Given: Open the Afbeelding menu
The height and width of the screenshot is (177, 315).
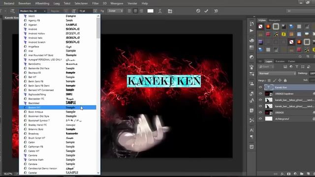Looking at the screenshot, I should point(42,3).
